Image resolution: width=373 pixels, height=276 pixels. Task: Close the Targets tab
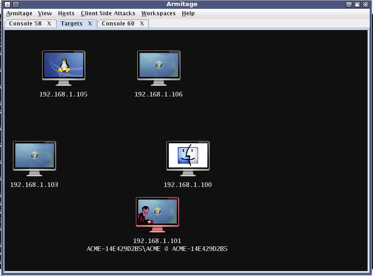90,24
